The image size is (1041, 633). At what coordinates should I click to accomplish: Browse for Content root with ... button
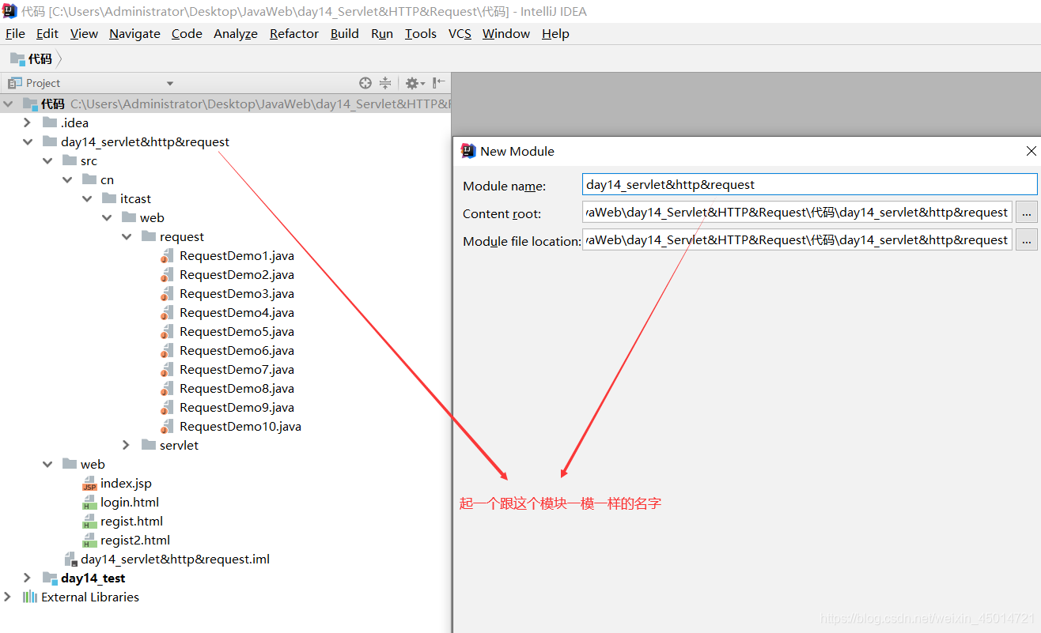pos(1026,212)
